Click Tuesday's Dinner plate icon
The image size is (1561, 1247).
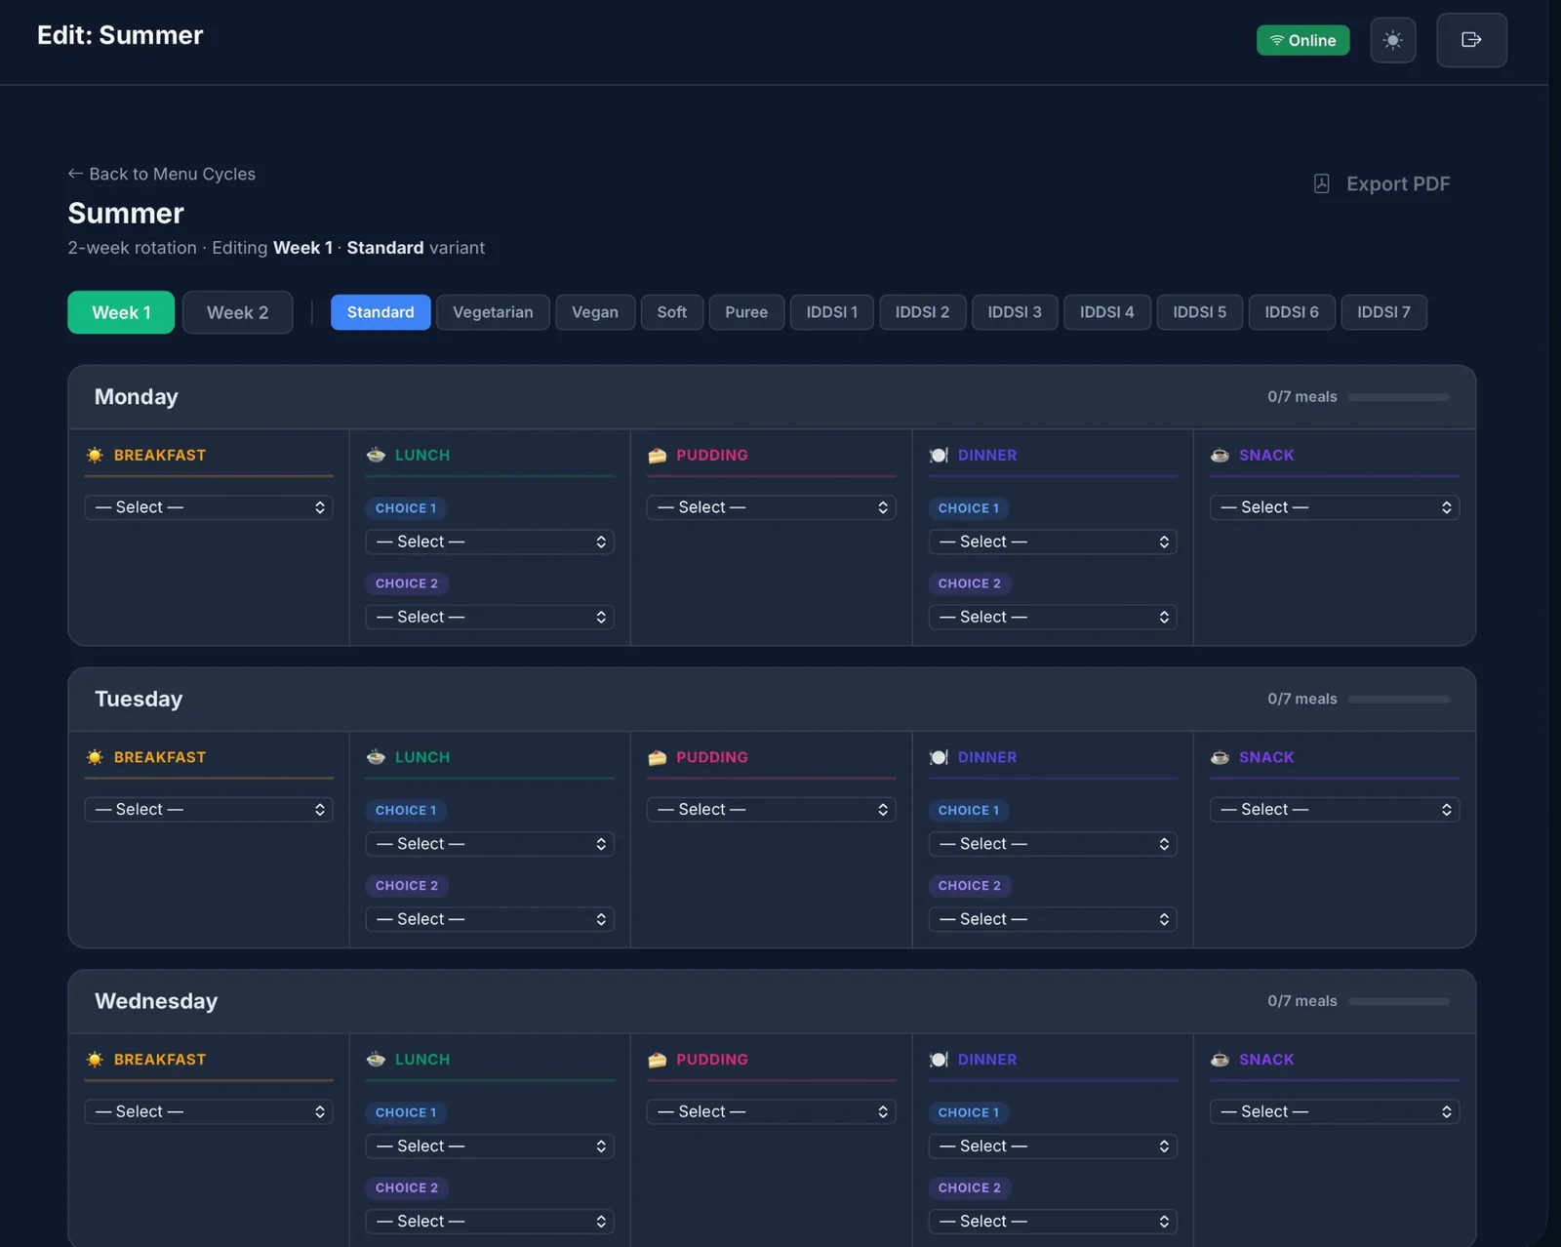[x=939, y=757]
